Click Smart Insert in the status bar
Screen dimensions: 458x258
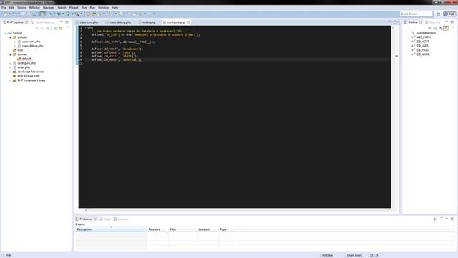(x=354, y=255)
